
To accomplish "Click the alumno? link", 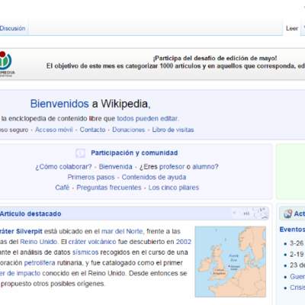I will click(x=205, y=167).
